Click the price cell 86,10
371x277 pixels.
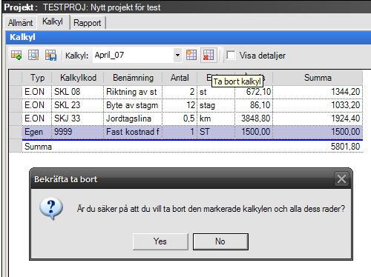[254, 105]
